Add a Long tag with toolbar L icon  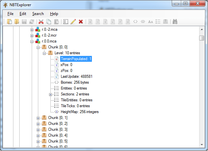(113, 22)
